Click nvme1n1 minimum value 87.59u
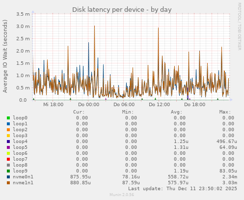Screen dimensions: 244x200 click(131, 183)
